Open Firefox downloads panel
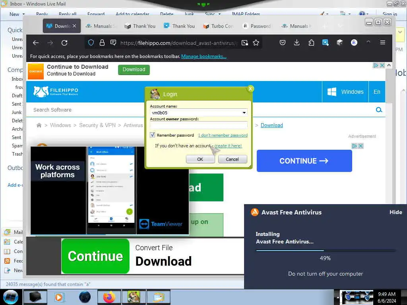Viewport: 407px width, 305px height. click(297, 42)
